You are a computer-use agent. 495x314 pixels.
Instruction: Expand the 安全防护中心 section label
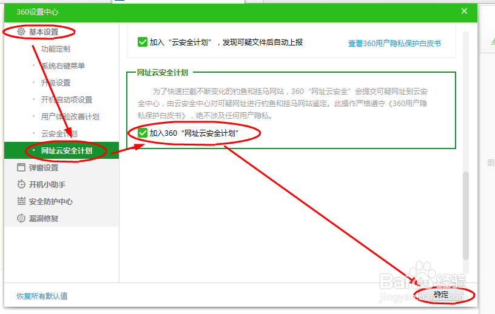tap(51, 201)
